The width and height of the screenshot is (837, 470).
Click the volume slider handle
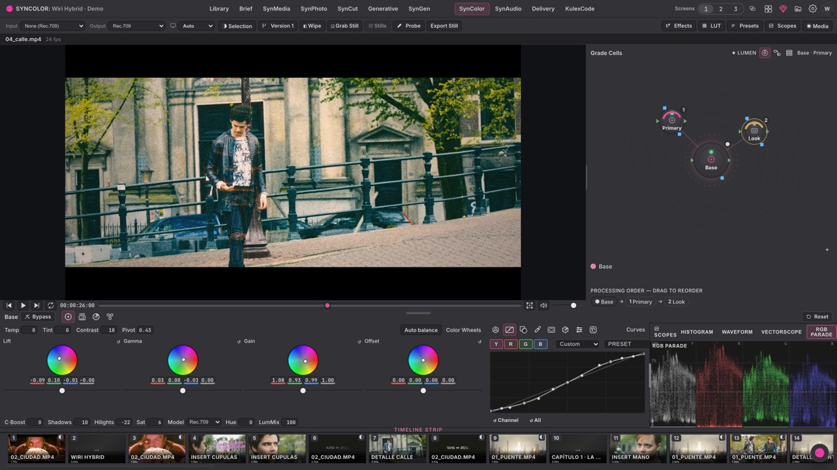click(x=573, y=306)
